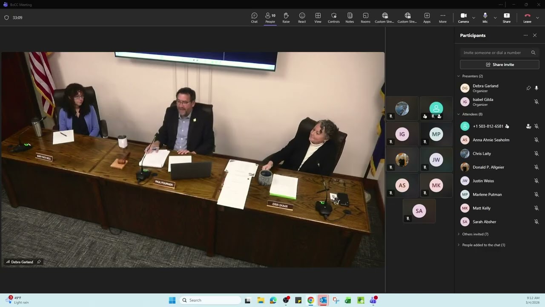Expand People added to the chat (1)
Screen dimensions: 545x307
click(481, 245)
